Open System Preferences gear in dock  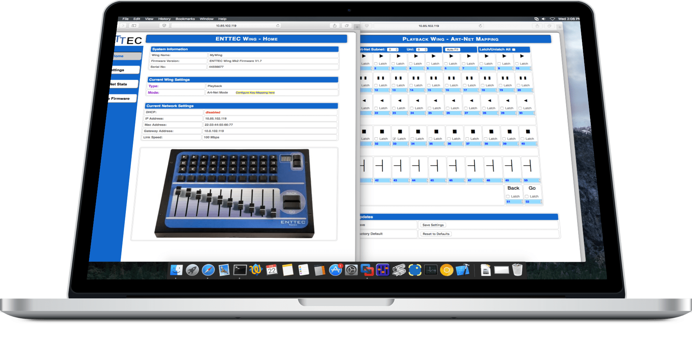click(351, 270)
